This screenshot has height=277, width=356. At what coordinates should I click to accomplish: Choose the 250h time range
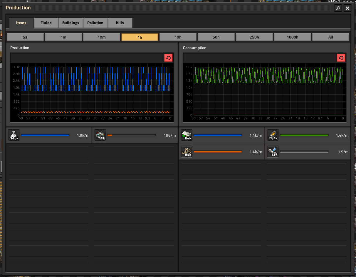(x=254, y=37)
